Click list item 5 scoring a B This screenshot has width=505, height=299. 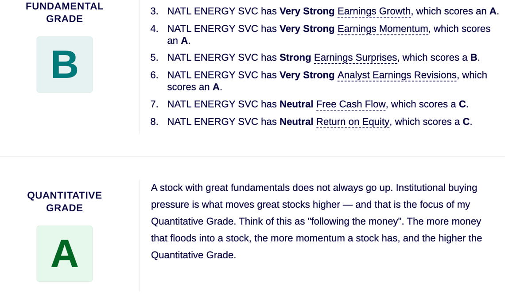click(315, 58)
